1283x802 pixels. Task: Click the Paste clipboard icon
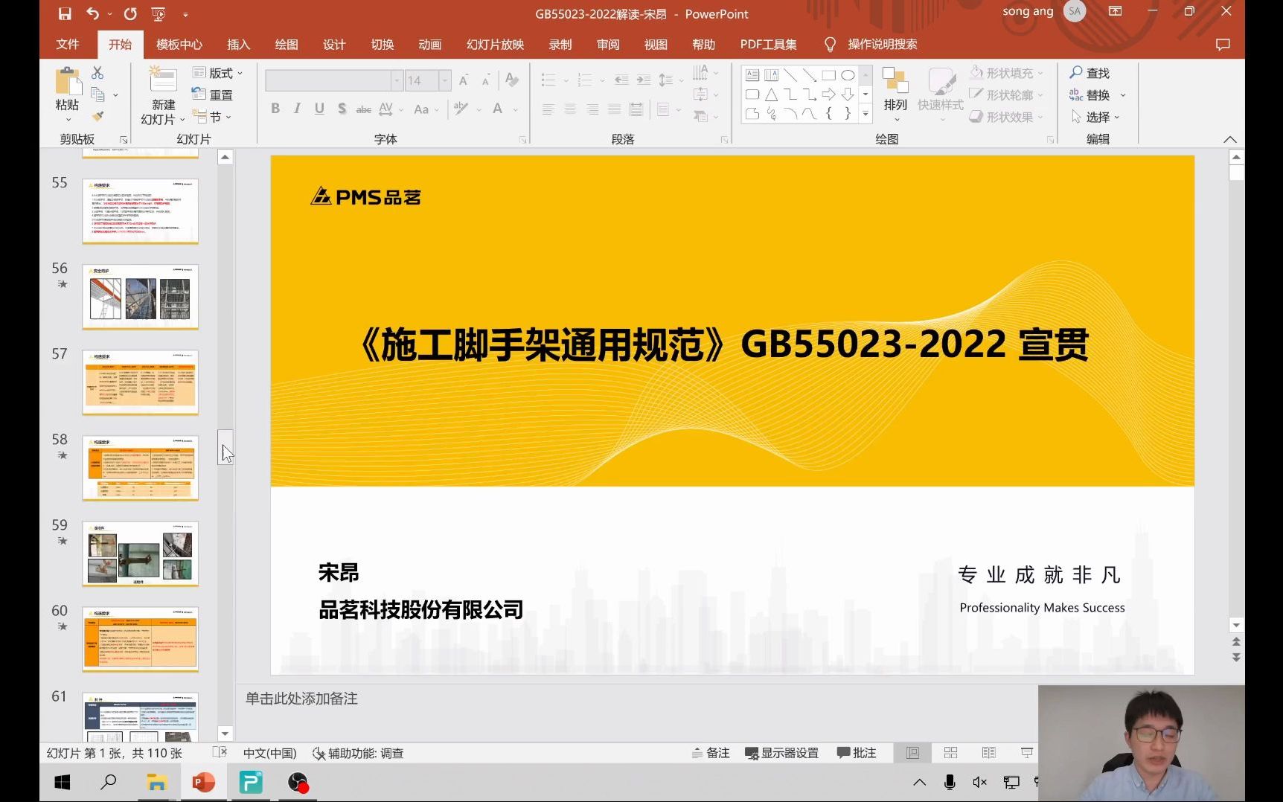click(x=68, y=82)
